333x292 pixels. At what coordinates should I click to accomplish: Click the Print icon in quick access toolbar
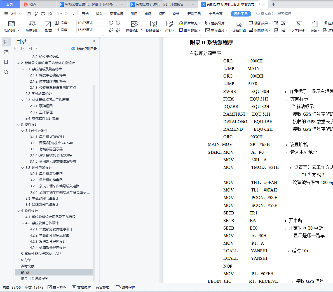(x=43, y=14)
